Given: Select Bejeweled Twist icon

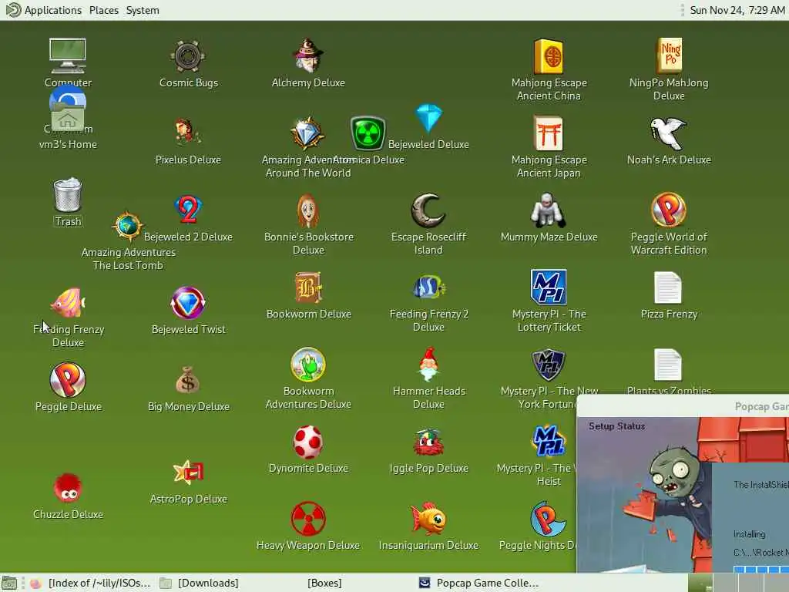Looking at the screenshot, I should (188, 302).
